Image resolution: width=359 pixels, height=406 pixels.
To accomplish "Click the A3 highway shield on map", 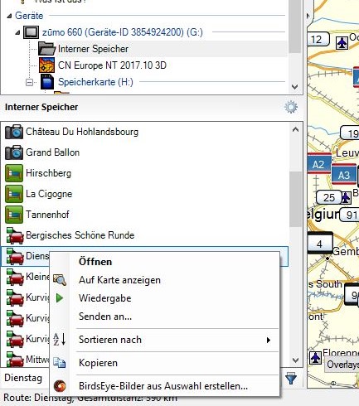I will coord(344,175).
